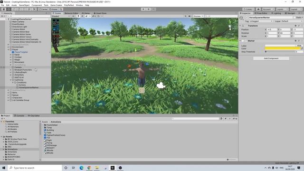Click the Rotation Y input field

click(285, 33)
